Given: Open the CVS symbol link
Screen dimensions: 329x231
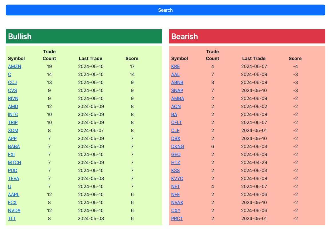Looking at the screenshot, I should [12, 90].
